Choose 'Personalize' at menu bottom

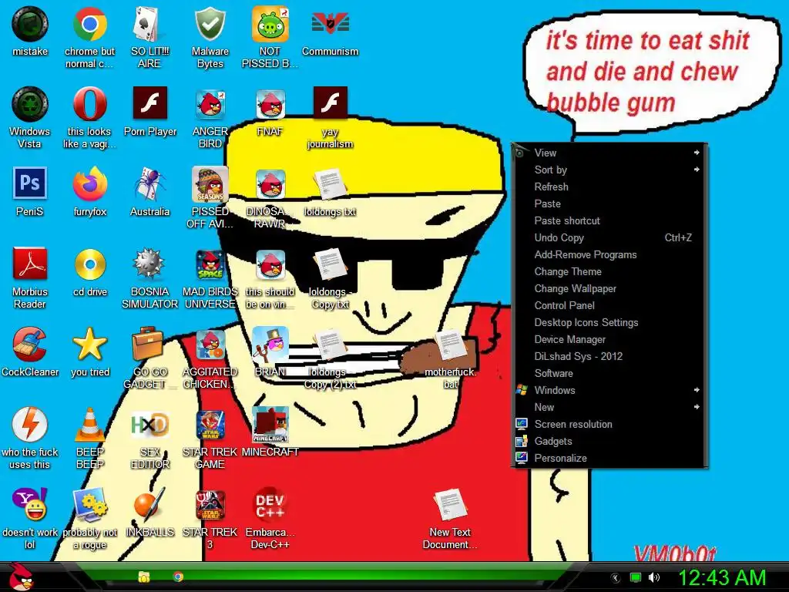[x=609, y=458]
